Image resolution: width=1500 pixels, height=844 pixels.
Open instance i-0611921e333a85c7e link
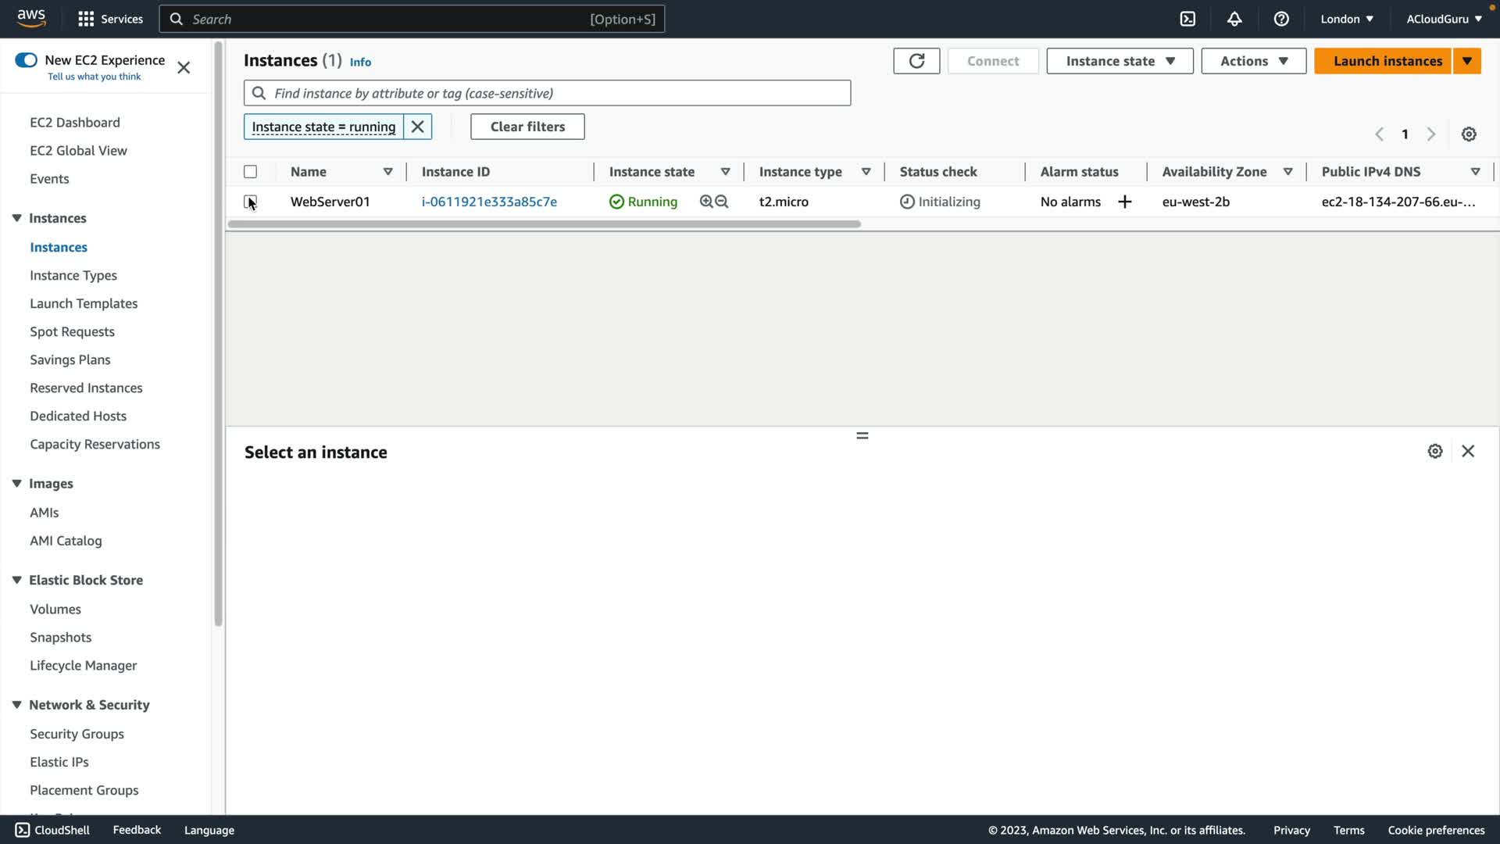pyautogui.click(x=489, y=202)
